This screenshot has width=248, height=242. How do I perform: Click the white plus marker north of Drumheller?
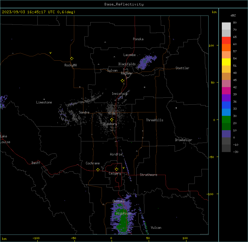tap(176, 108)
